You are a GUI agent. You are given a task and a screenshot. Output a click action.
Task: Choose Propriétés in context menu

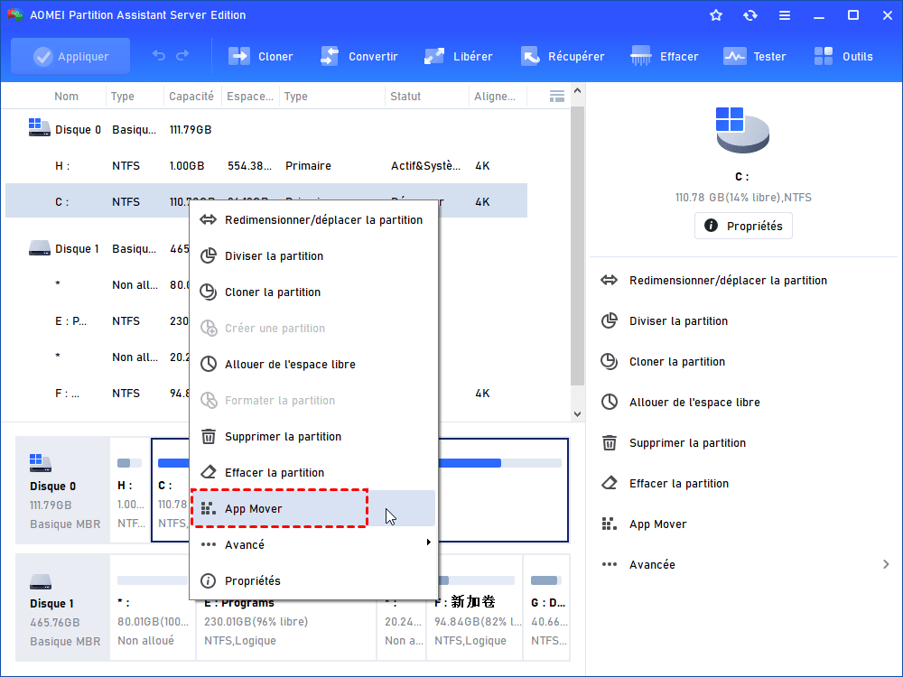pos(314,580)
